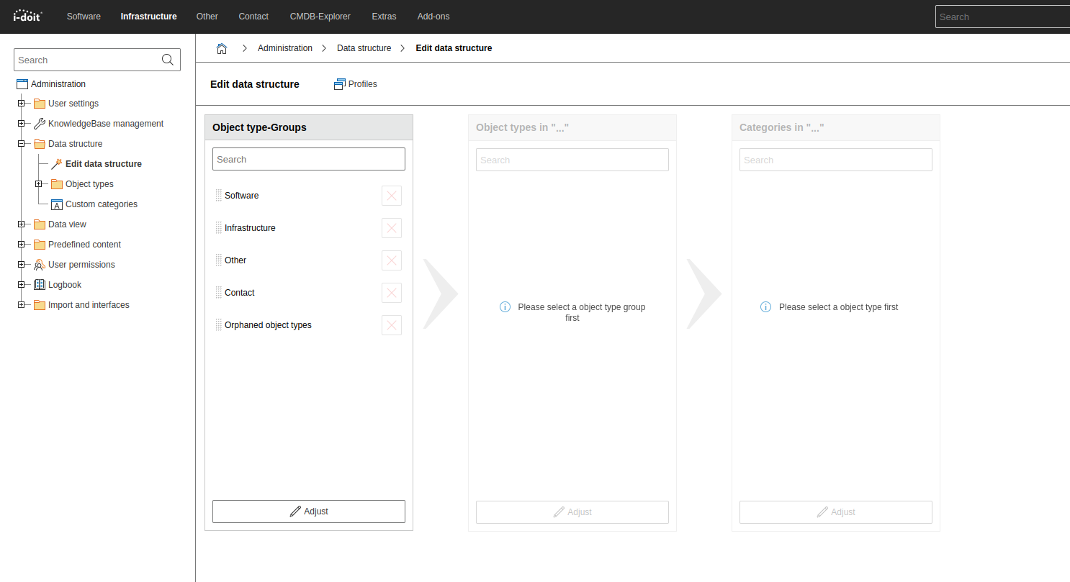Click the Administration window icon in tree

(22, 84)
